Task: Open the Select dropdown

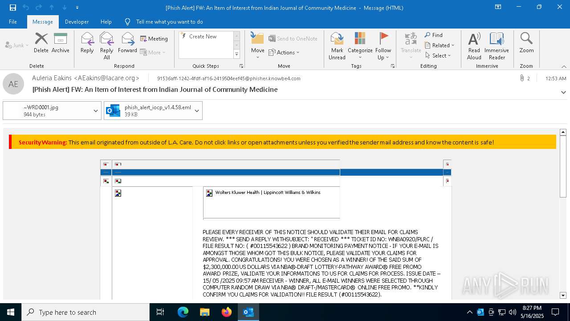Action: point(438,56)
